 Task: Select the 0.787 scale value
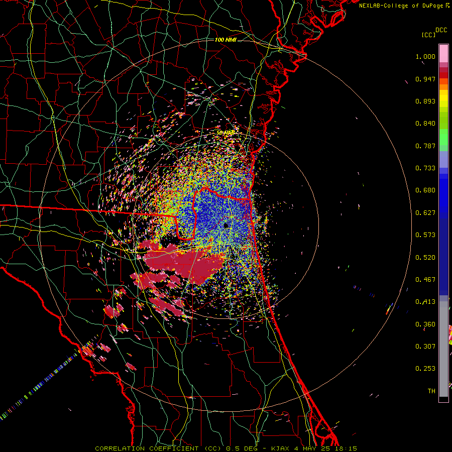click(x=425, y=146)
